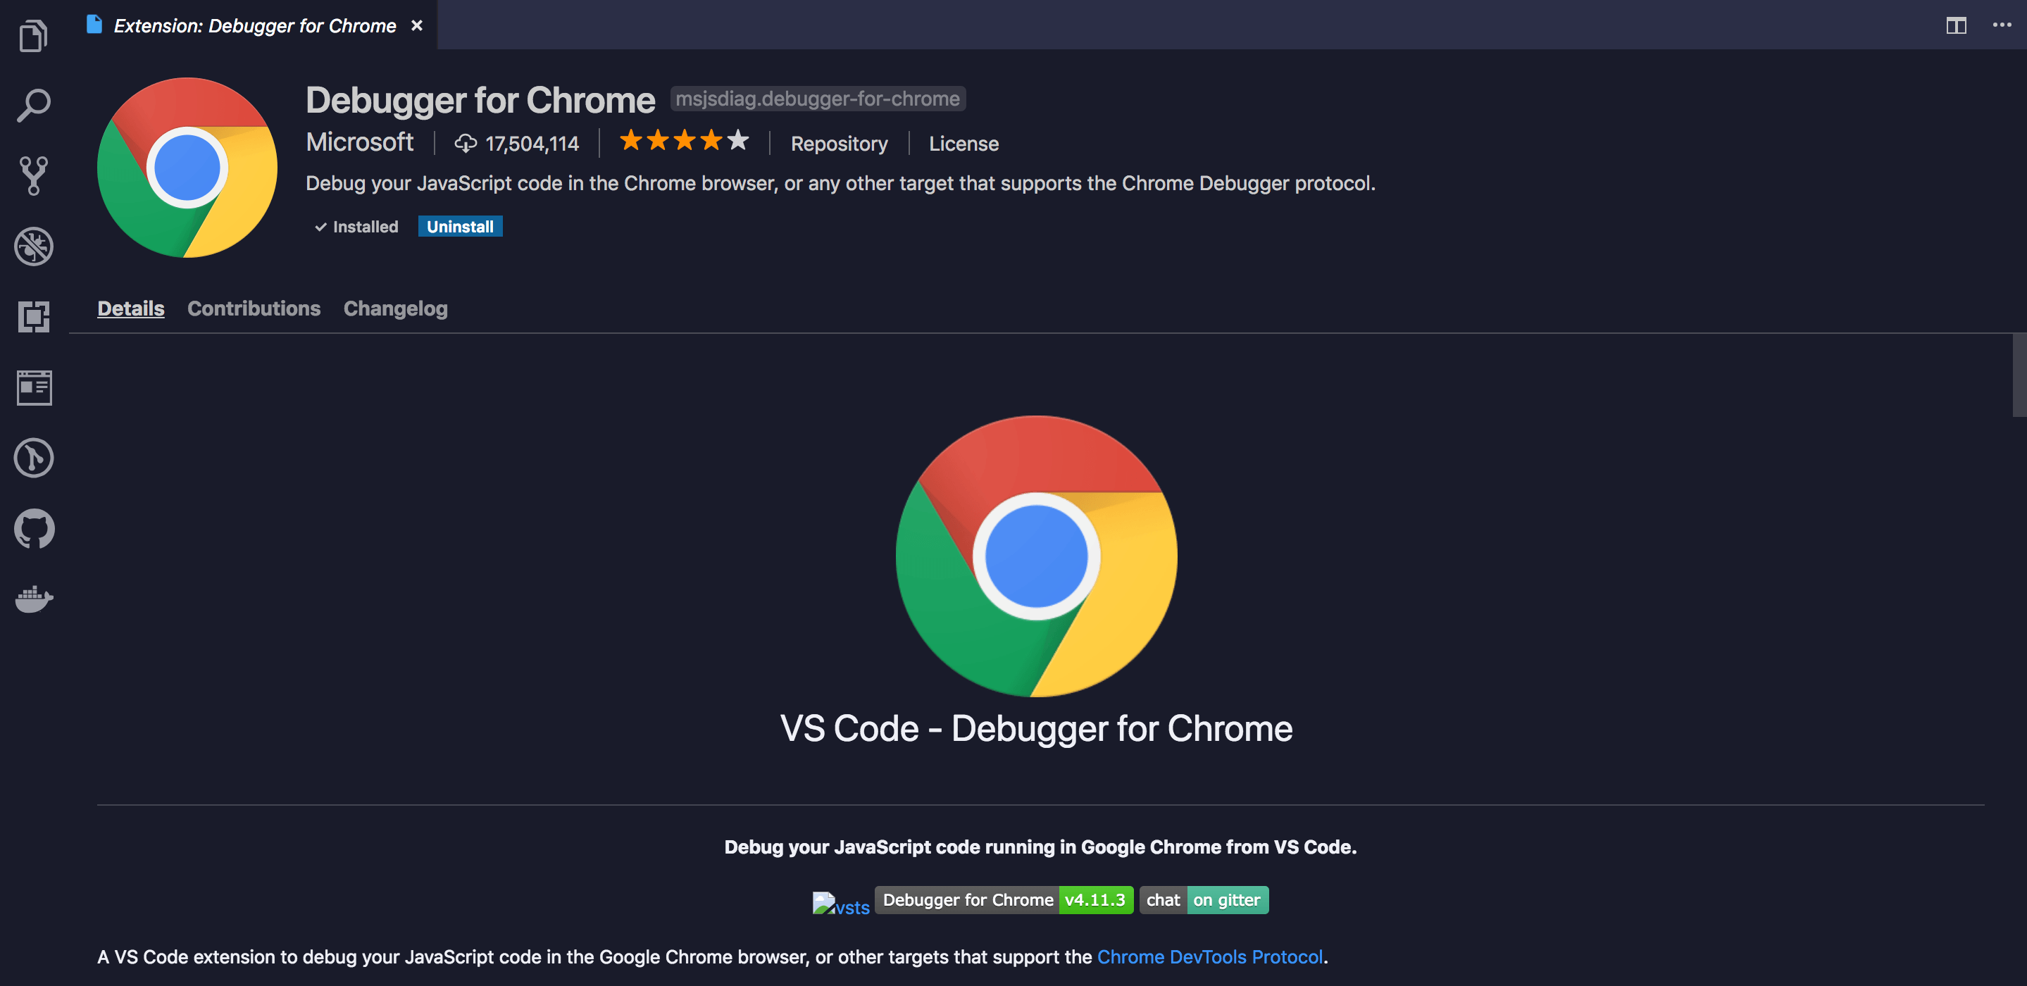View the extension License
The image size is (2027, 986).
(x=963, y=143)
